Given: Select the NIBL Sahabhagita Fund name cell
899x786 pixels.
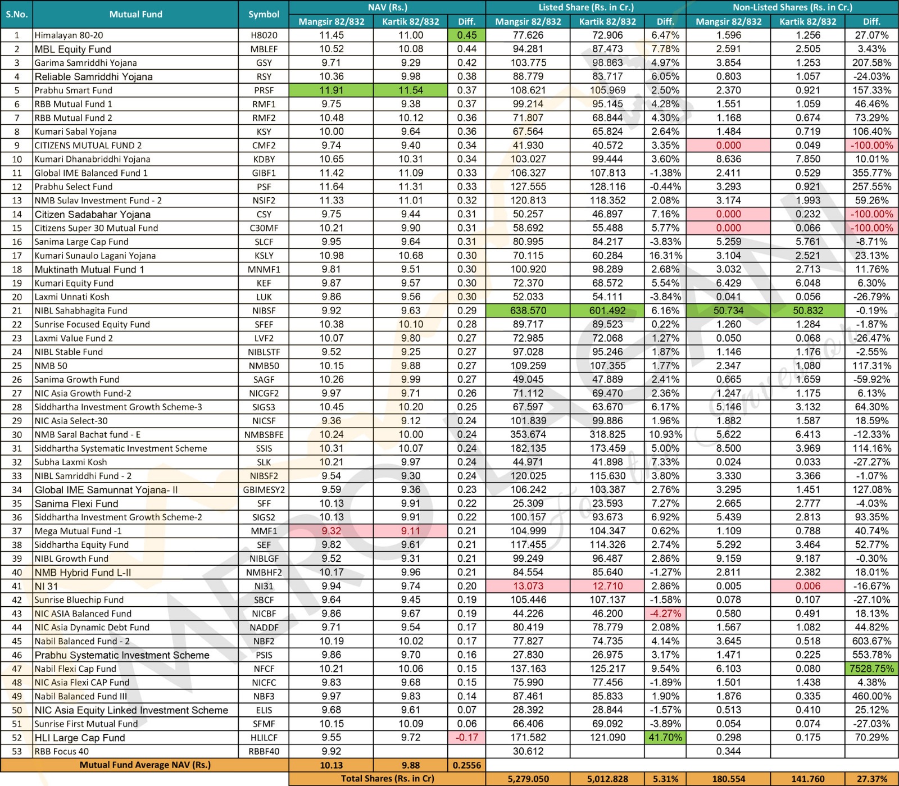Looking at the screenshot, I should coord(81,311).
